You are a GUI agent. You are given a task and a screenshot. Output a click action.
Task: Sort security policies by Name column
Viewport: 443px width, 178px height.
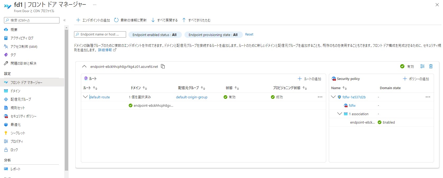[x=339, y=88]
